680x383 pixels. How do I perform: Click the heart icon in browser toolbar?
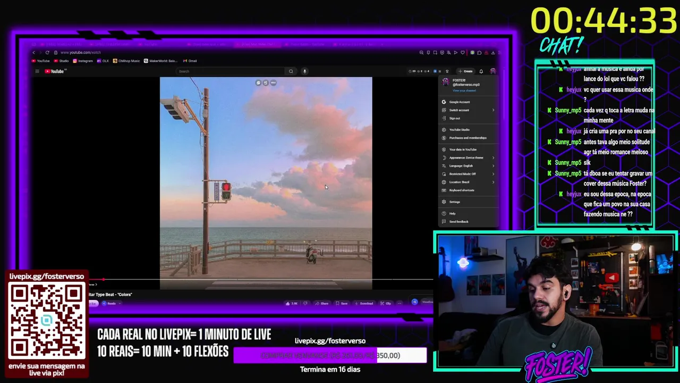click(x=463, y=53)
